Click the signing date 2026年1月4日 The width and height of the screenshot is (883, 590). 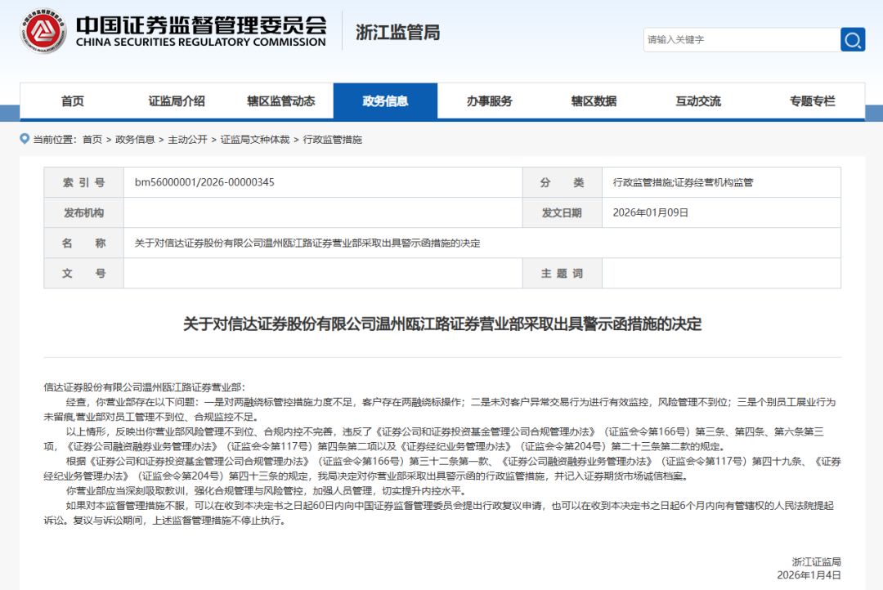point(809,574)
